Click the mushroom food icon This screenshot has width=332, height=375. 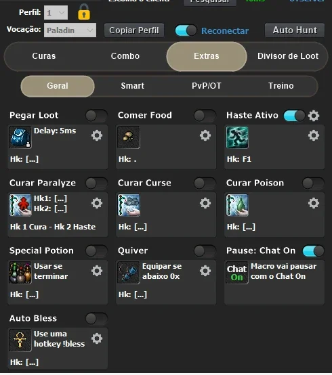(x=129, y=137)
